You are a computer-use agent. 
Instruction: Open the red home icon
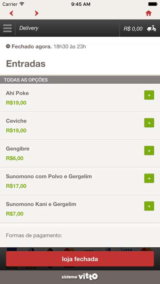pos(149,13)
